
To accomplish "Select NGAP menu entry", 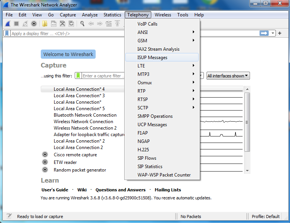I will (x=162, y=141).
